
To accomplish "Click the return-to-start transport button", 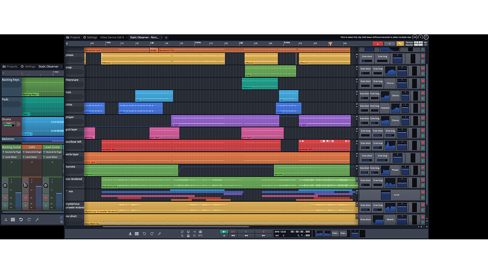I will 233,235.
